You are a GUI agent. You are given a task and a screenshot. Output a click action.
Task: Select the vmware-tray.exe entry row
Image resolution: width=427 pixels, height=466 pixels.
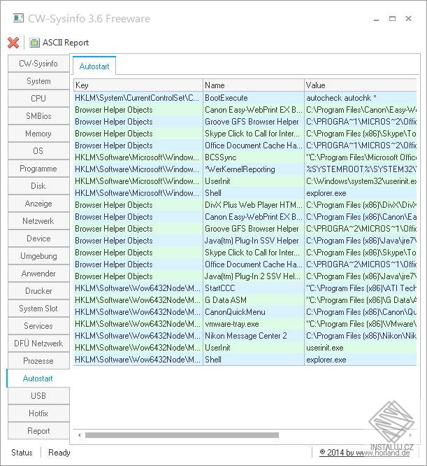(x=245, y=324)
